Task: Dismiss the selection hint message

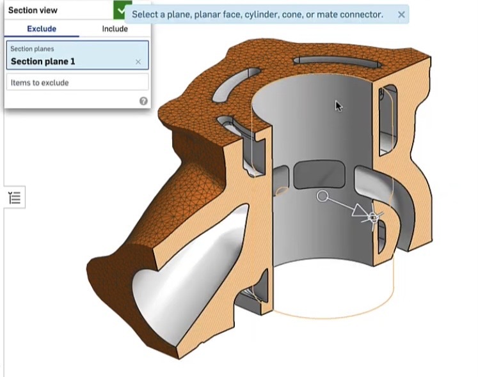Action: click(x=401, y=14)
